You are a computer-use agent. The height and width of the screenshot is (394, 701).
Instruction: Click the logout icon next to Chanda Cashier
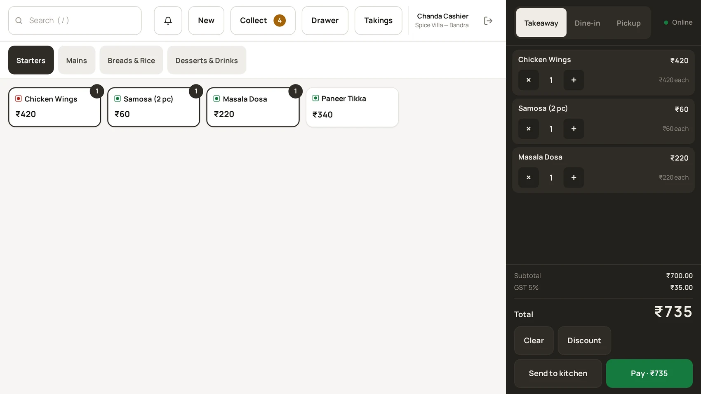pyautogui.click(x=488, y=21)
